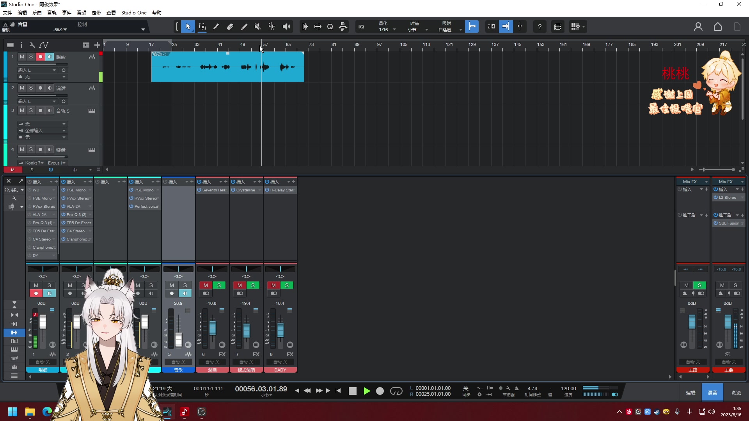This screenshot has height=421, width=749.
Task: Open the 走带 menu
Action: click(96, 12)
